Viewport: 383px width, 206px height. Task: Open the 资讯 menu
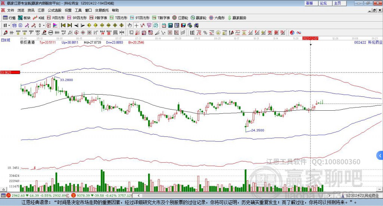tap(31, 10)
